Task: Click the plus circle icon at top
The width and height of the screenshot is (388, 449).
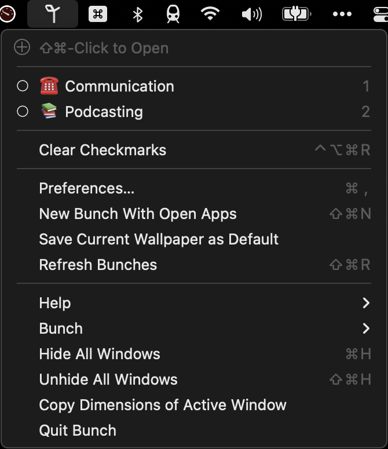Action: tap(22, 48)
